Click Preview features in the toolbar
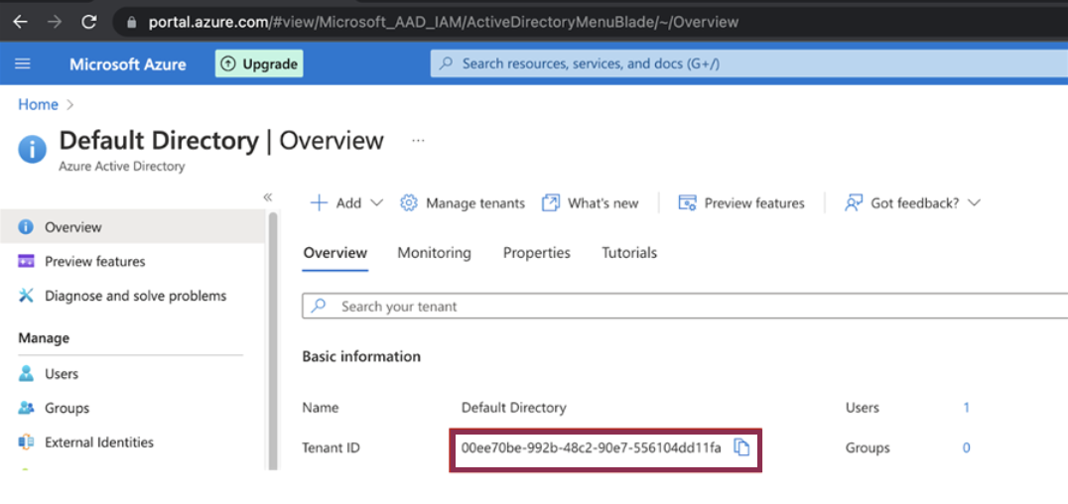The image size is (1068, 504). 741,203
